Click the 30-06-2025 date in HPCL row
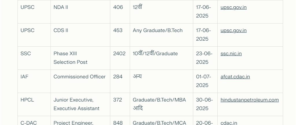Screen dimensions: 296x125 pyautogui.click(x=204, y=104)
